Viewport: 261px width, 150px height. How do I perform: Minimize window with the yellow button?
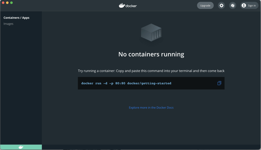point(7,3)
